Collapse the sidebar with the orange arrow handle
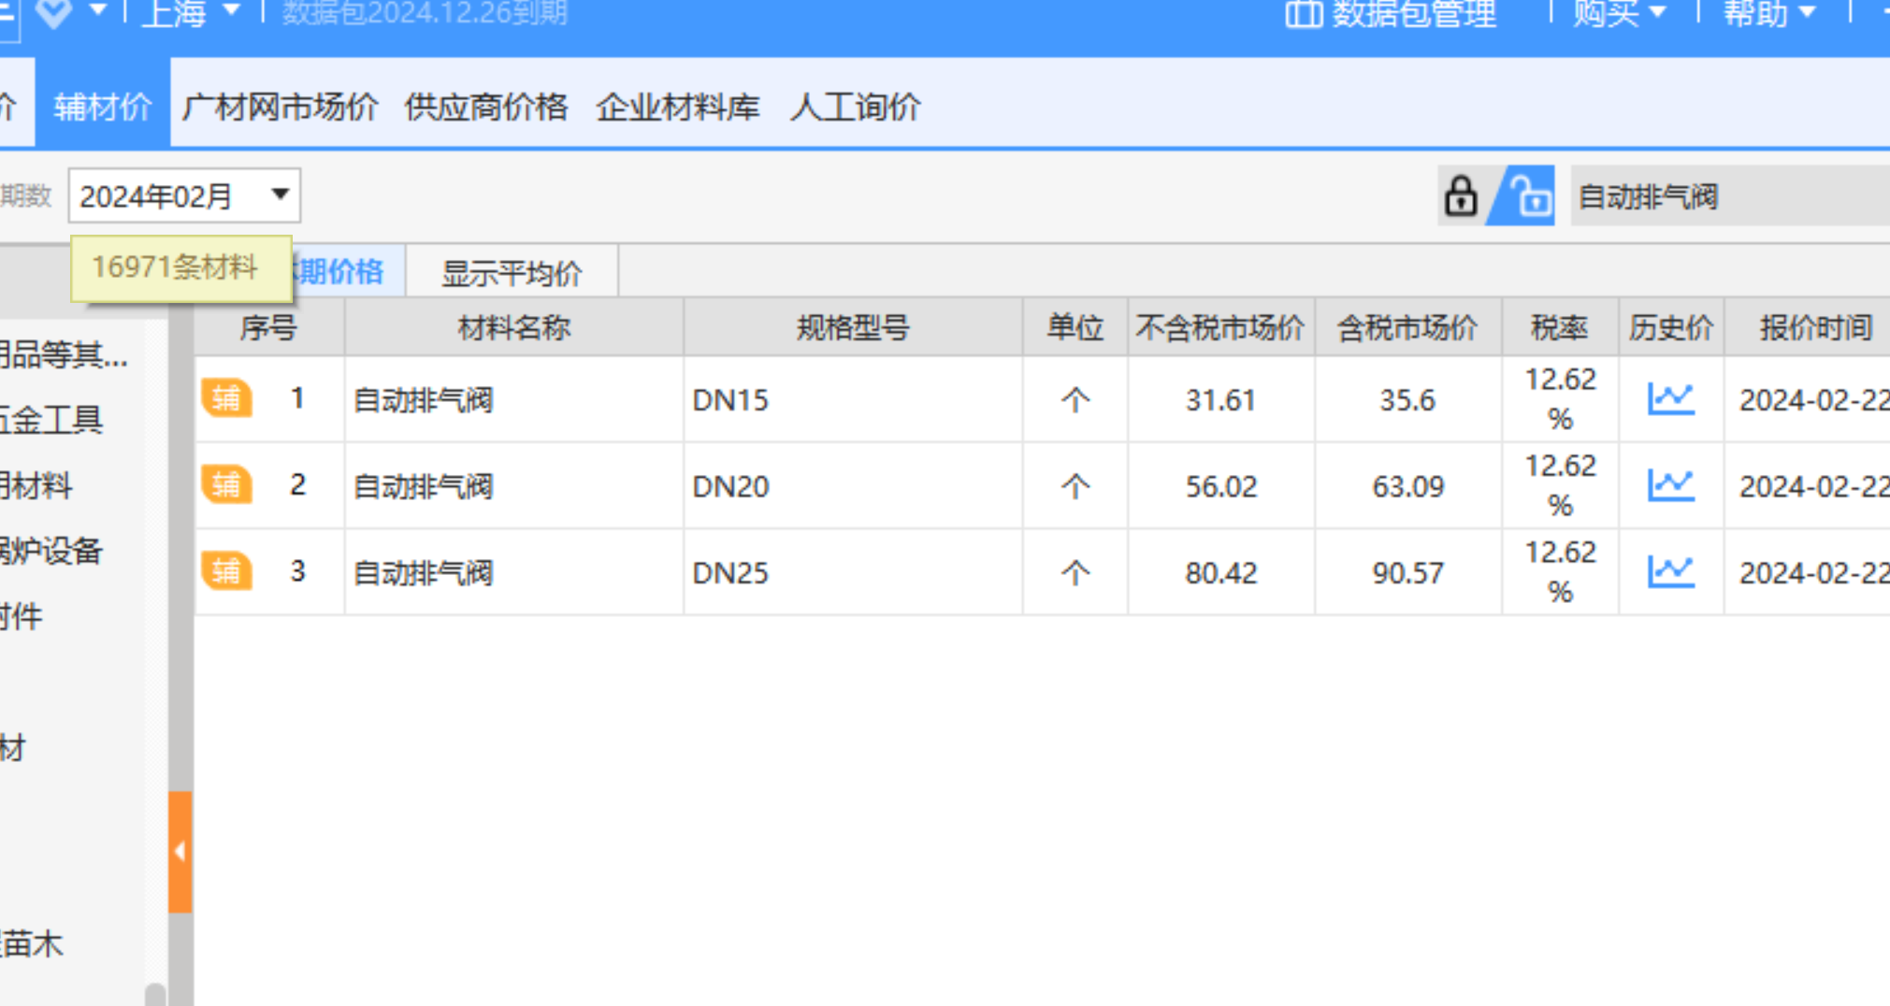 [x=180, y=851]
